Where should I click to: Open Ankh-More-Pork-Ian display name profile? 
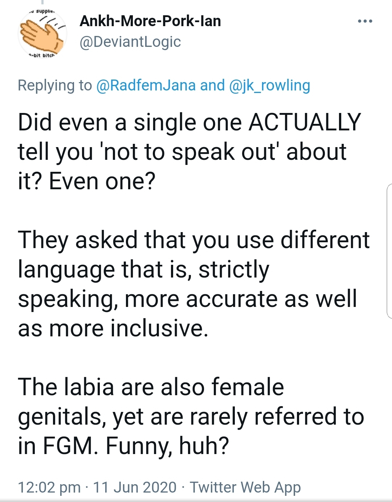150,21
